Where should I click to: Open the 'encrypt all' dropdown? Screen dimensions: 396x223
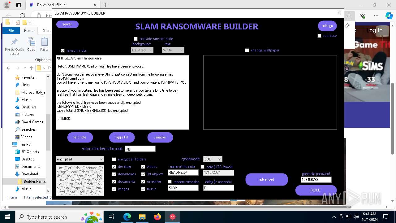pos(80,159)
